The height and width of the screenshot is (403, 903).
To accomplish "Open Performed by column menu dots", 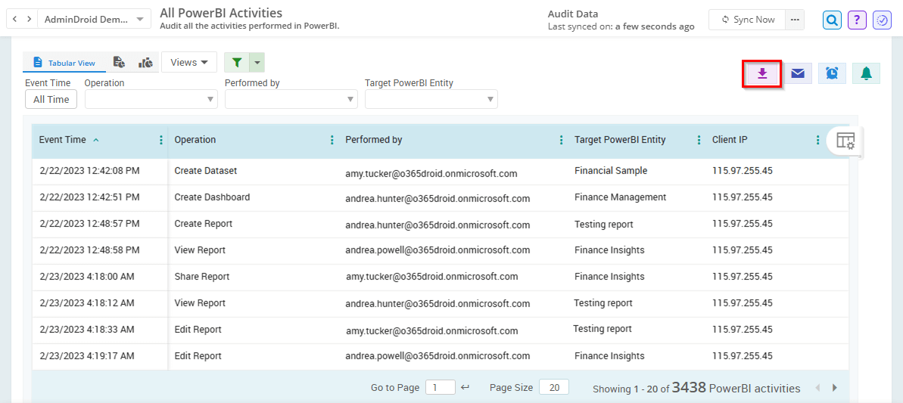I will coord(562,140).
